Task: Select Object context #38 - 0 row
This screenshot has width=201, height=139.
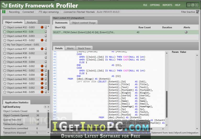Action: click(25, 58)
